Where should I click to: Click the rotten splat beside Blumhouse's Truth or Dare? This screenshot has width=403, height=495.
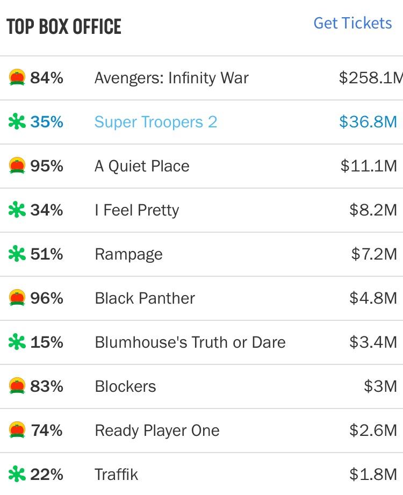17,342
